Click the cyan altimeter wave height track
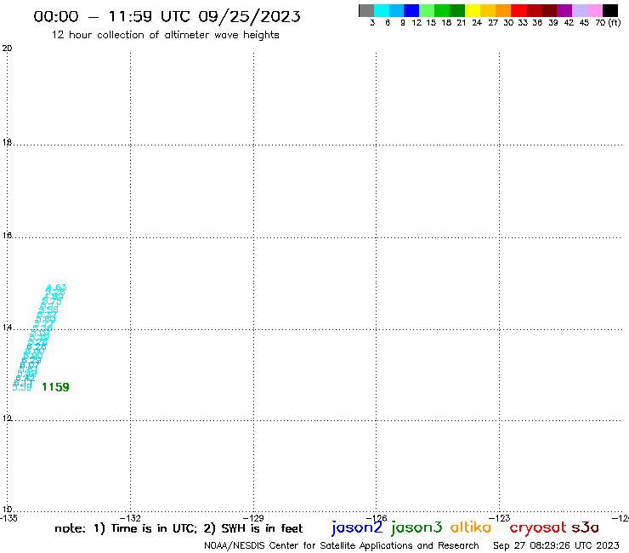The height and width of the screenshot is (553, 629). click(39, 338)
